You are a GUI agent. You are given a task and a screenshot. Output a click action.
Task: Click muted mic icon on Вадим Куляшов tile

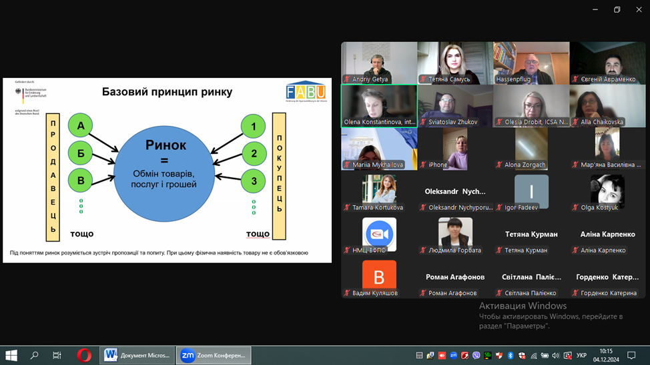(x=346, y=293)
